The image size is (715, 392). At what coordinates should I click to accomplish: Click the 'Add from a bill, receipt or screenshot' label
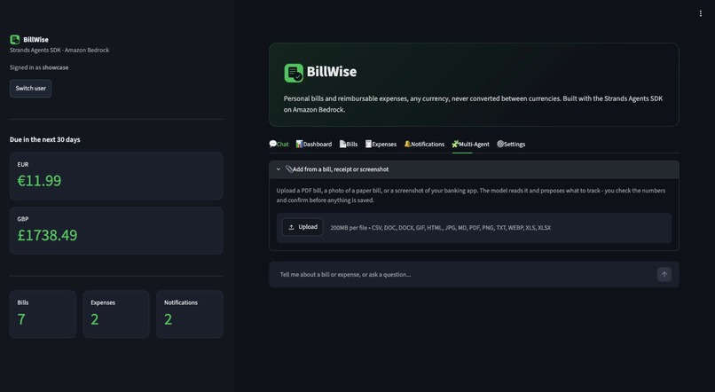pos(341,169)
